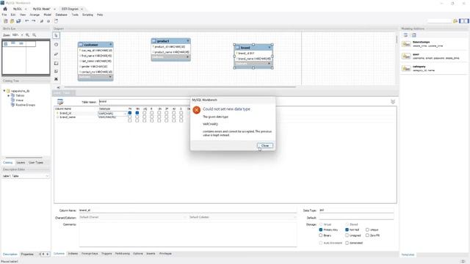Viewport: 470px width, 264px height.
Task: Toggle NN checkbox for brand_id row
Action: click(x=137, y=113)
